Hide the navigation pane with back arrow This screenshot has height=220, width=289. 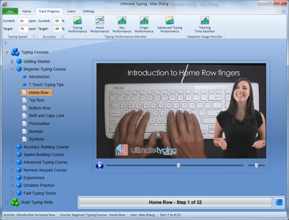click(x=6, y=43)
